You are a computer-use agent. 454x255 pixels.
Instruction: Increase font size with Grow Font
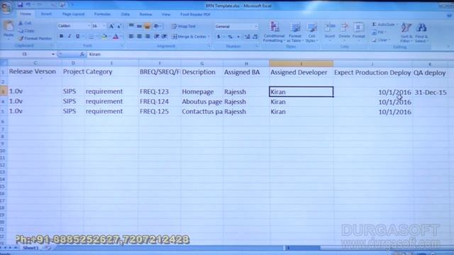pyautogui.click(x=111, y=26)
